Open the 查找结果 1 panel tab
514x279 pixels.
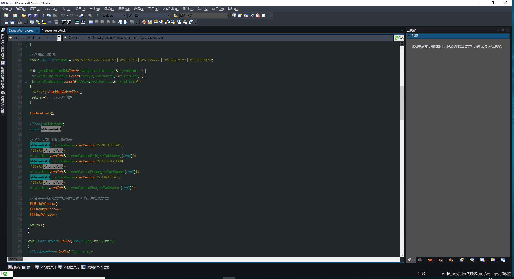point(46,267)
